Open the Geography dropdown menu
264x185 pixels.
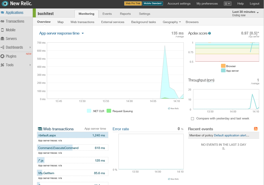tap(172, 22)
